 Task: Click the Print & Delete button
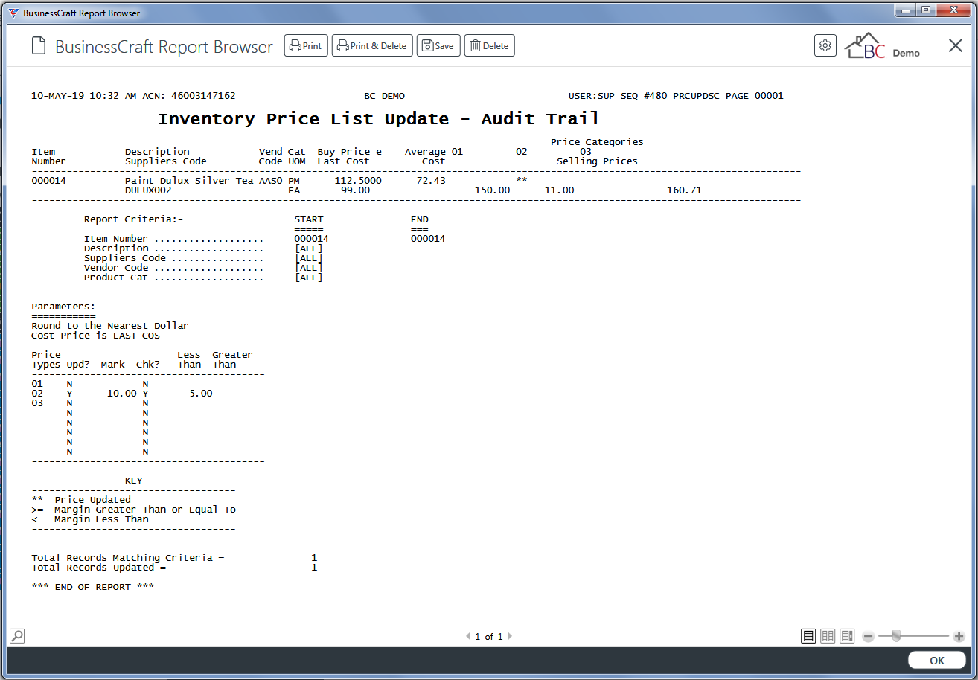(x=372, y=45)
